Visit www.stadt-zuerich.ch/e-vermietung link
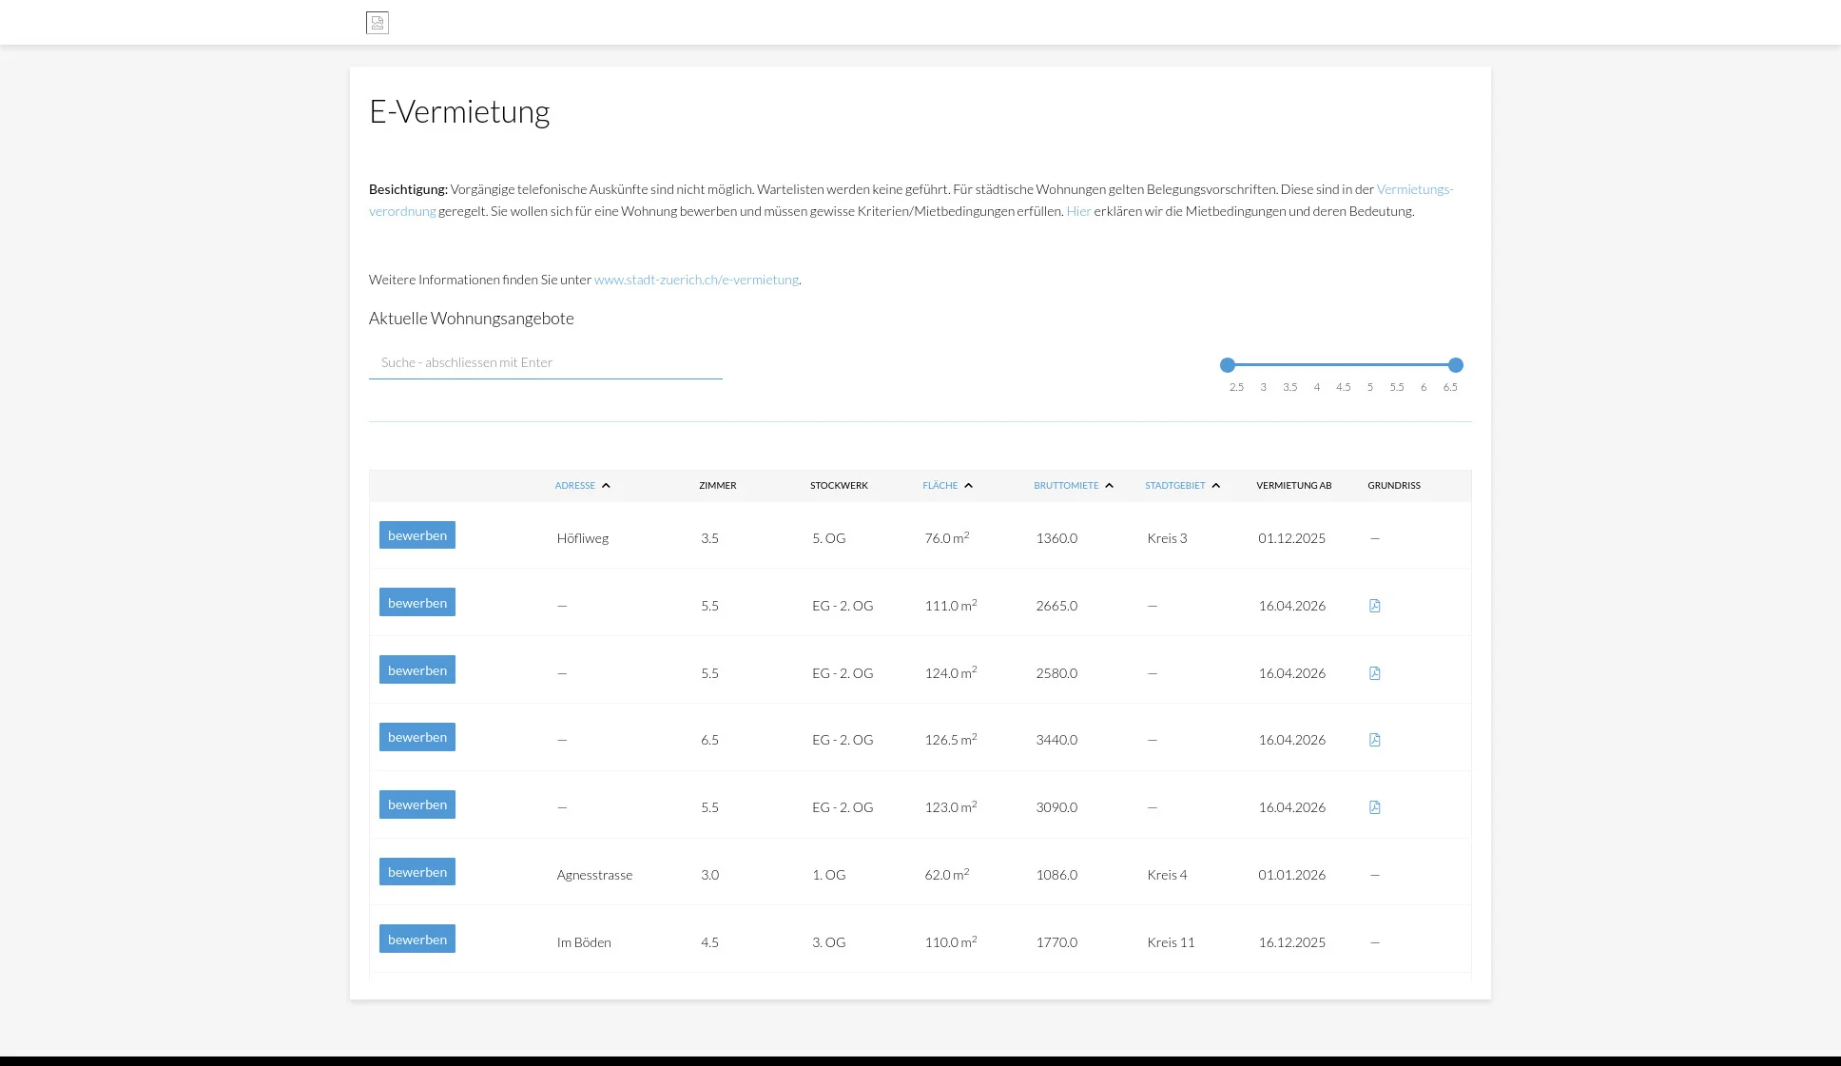 coord(696,280)
